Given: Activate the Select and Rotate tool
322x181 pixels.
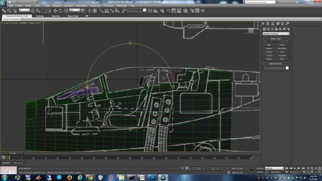Looking at the screenshot, I should point(60,11).
